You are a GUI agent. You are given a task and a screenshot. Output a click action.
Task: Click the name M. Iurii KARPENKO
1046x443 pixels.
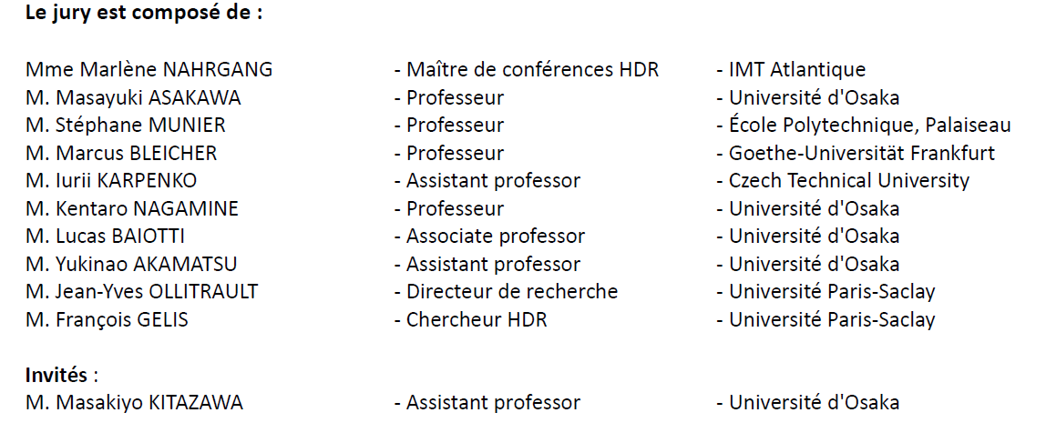[112, 180]
